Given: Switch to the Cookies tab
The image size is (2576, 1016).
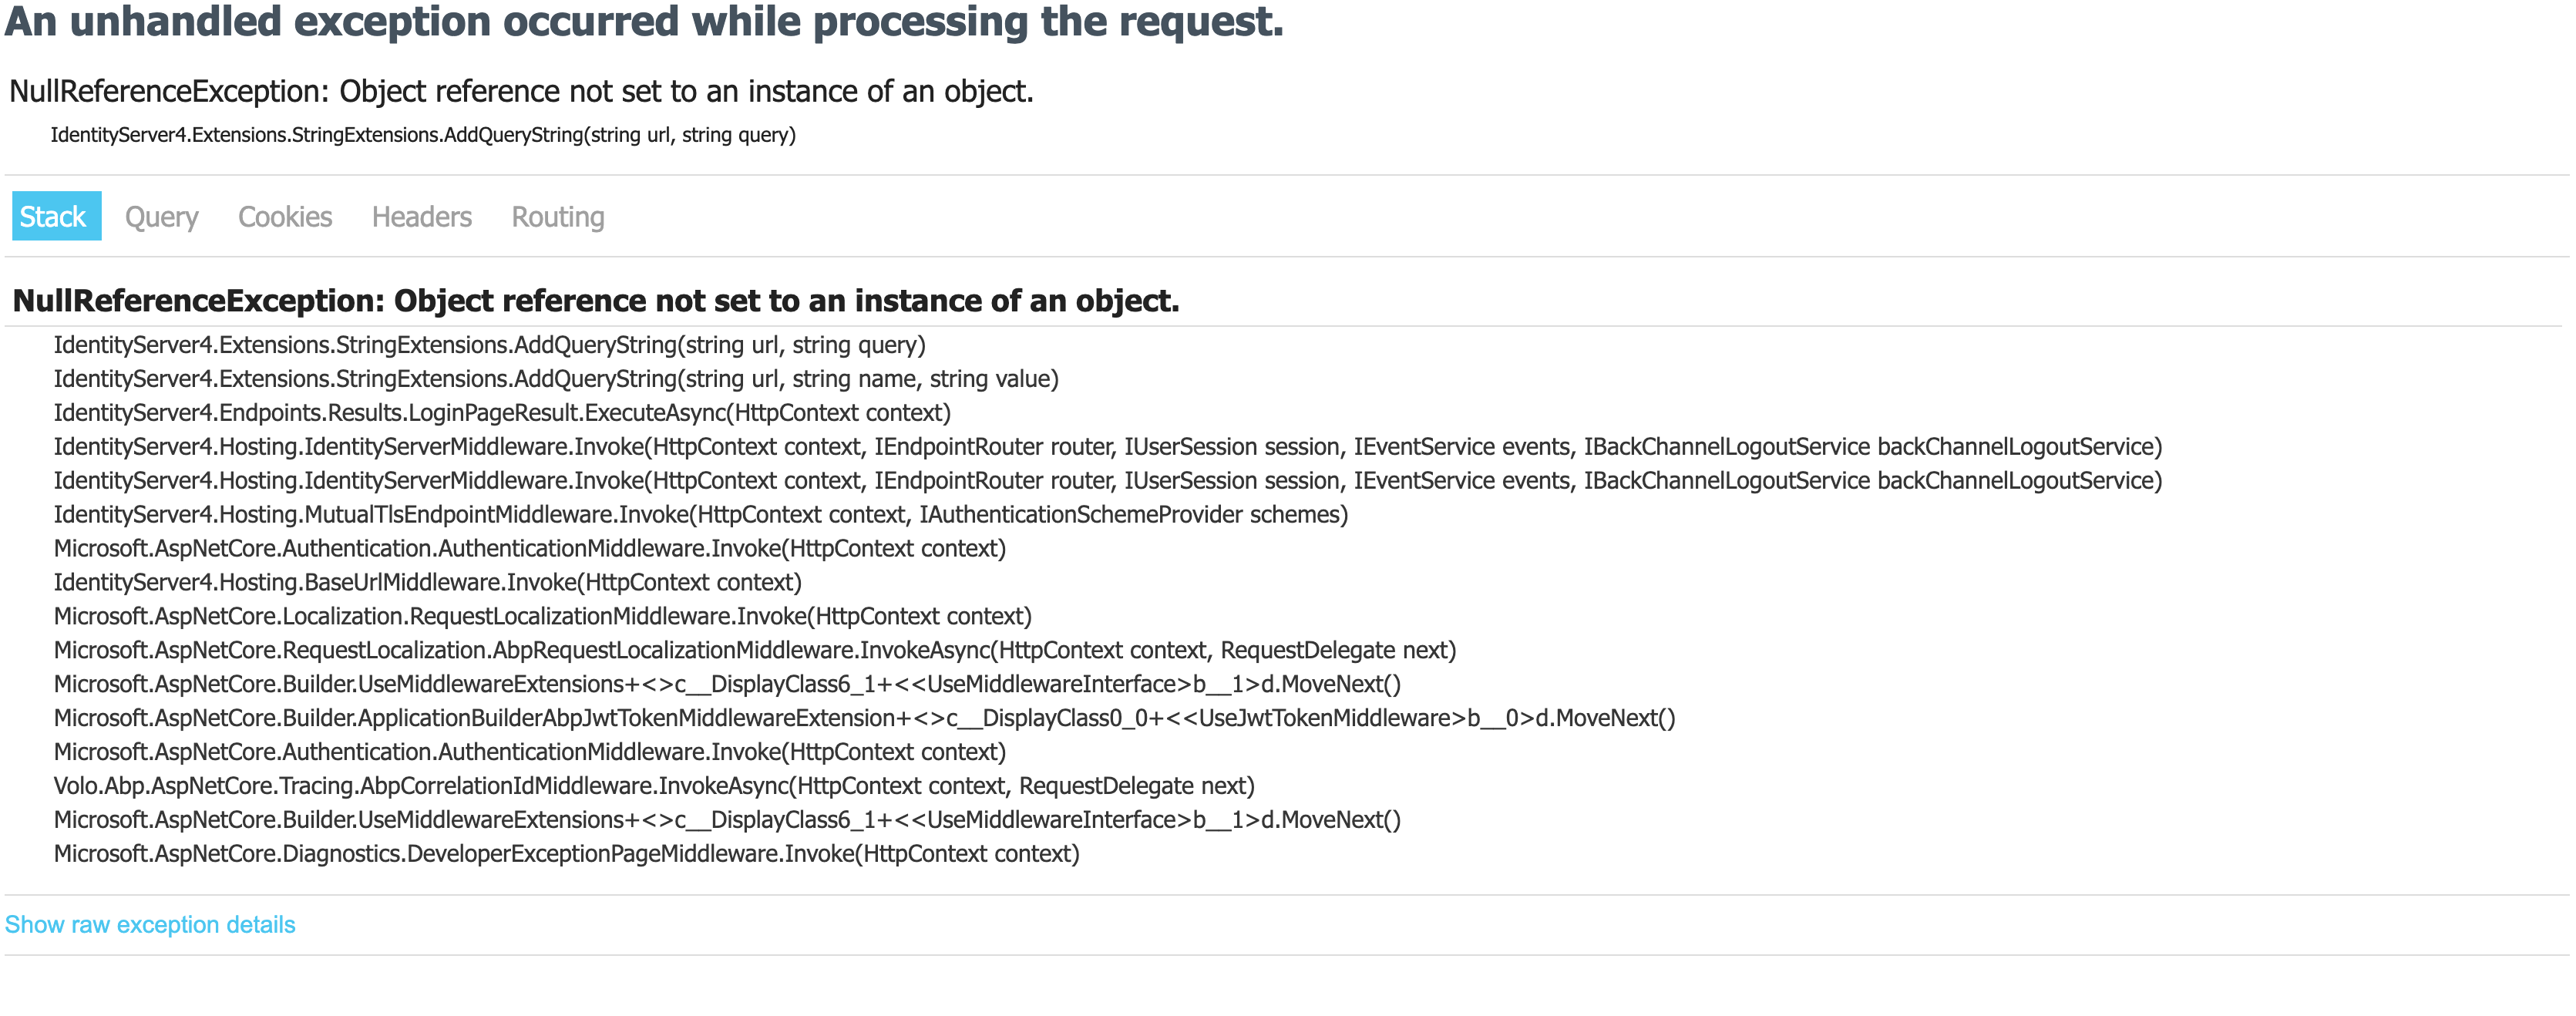Looking at the screenshot, I should click(x=284, y=216).
